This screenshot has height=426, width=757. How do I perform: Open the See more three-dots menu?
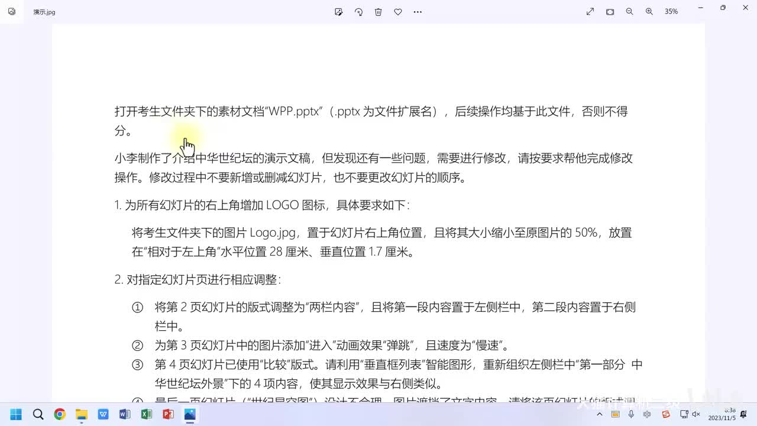[418, 11]
